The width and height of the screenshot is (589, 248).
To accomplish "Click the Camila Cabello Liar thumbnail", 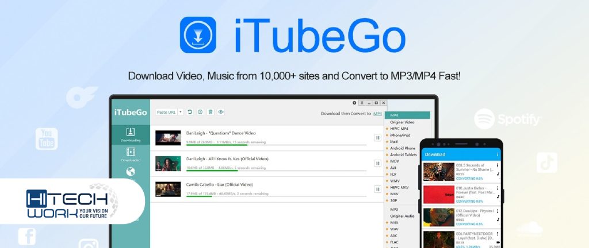I will 168,189.
